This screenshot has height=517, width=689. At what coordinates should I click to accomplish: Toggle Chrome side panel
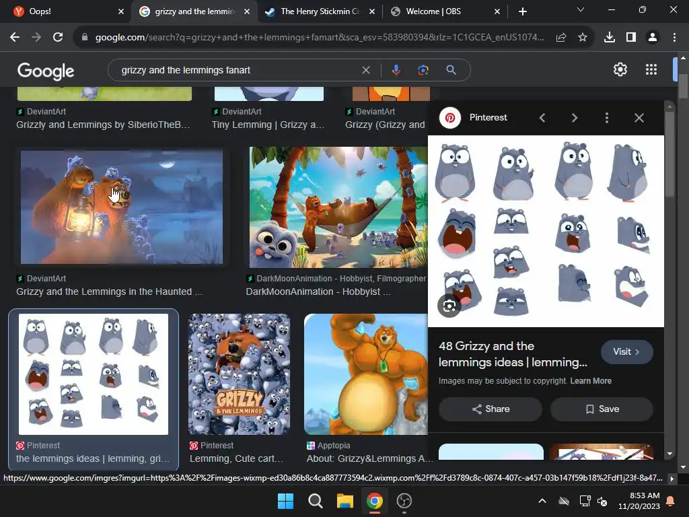(x=631, y=38)
